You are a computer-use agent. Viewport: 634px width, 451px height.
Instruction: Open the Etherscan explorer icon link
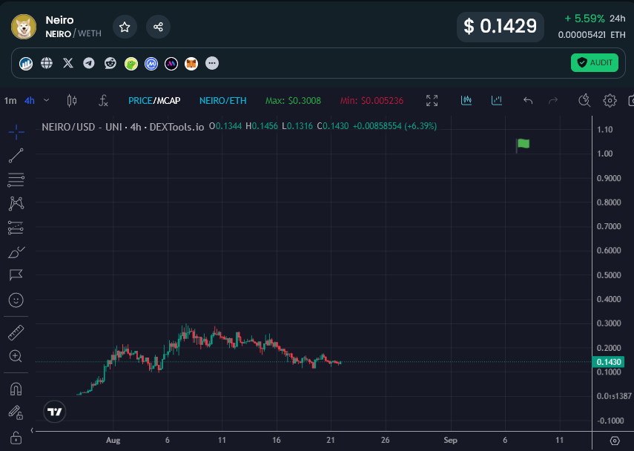26,64
